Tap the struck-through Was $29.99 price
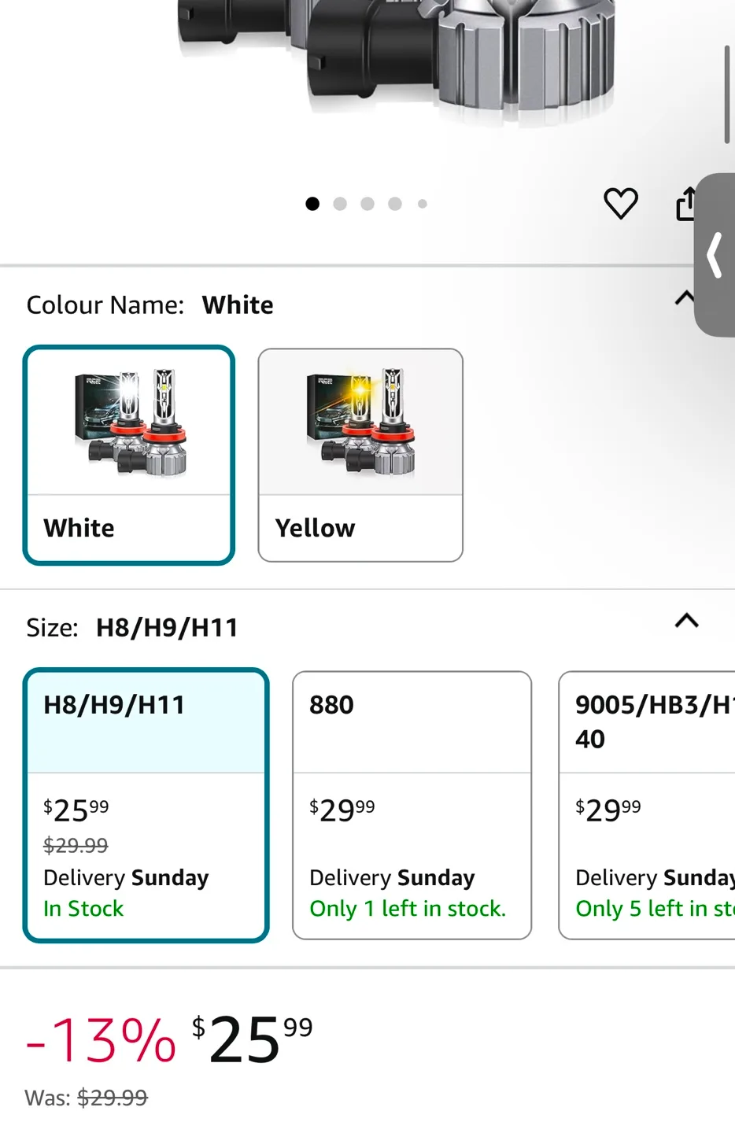Image resolution: width=735 pixels, height=1133 pixels. click(x=113, y=1098)
